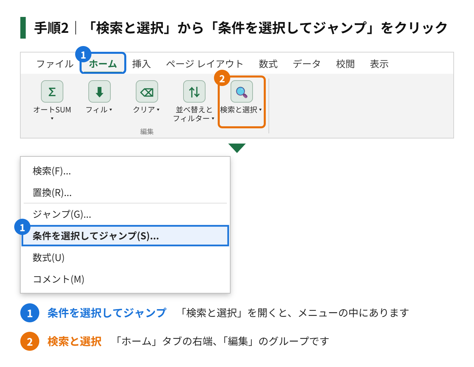This screenshot has height=367, width=474.
Task: Switch to the 校閲 tab
Action: pyautogui.click(x=345, y=64)
